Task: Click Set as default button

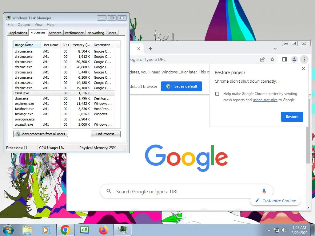Action: click(x=181, y=86)
